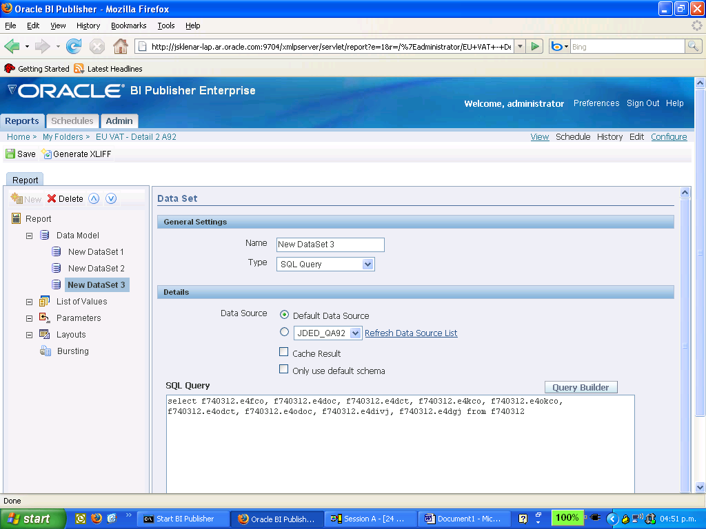The image size is (706, 529).
Task: Move item up with the up arrow icon
Action: 94,198
